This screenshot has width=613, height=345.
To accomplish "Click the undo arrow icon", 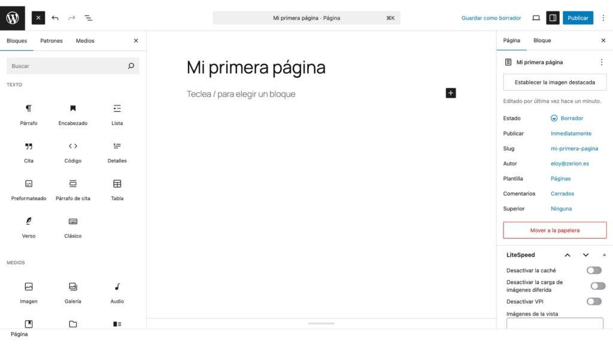I will tap(55, 17).
